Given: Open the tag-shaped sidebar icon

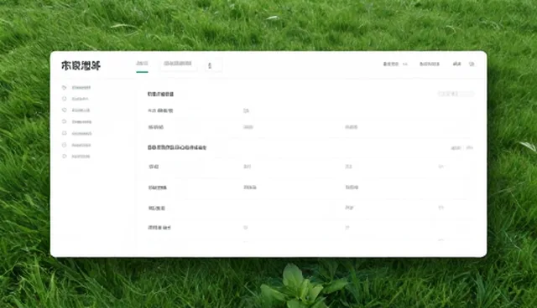Looking at the screenshot, I should [64, 87].
